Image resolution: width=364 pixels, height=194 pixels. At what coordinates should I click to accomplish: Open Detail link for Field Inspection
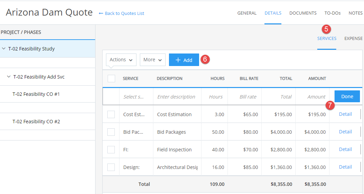(x=345, y=149)
